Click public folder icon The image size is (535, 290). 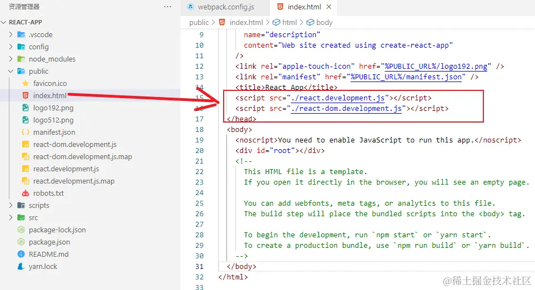tap(21, 71)
